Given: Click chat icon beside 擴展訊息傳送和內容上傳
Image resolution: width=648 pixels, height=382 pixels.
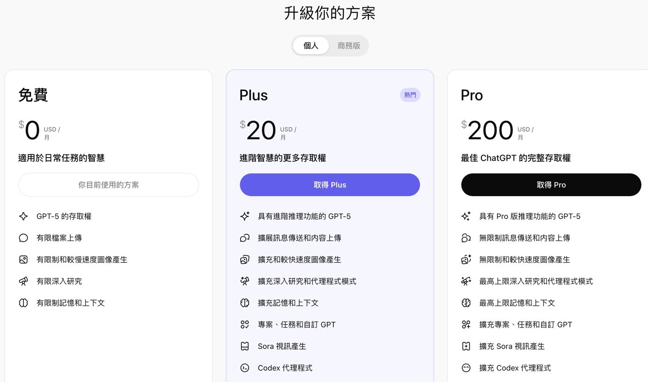Looking at the screenshot, I should (245, 238).
